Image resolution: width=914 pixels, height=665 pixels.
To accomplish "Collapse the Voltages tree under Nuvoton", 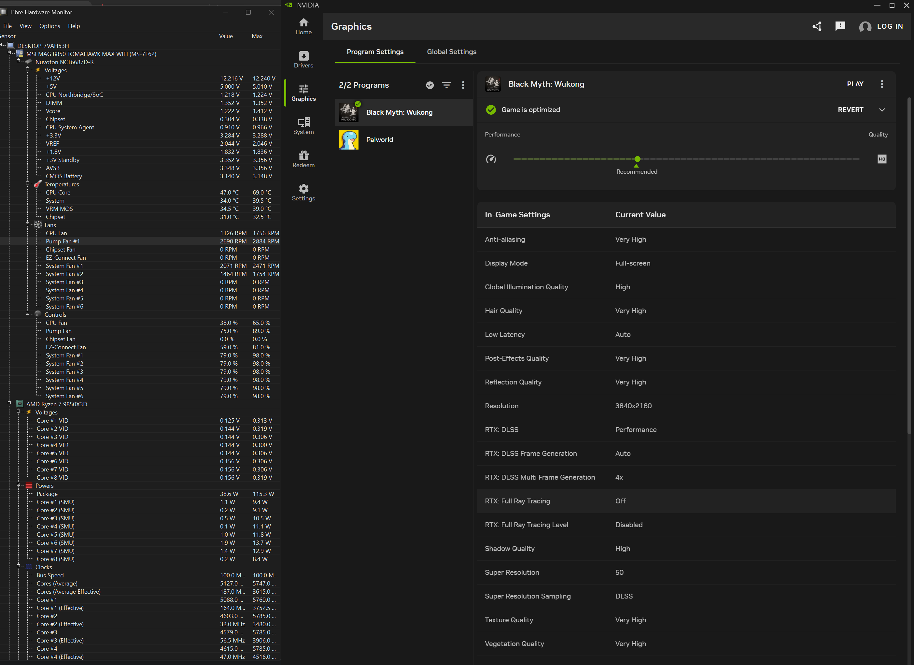I will [27, 69].
